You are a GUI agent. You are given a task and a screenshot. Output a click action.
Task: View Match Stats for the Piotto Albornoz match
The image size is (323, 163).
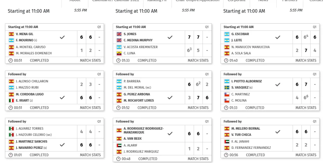pyautogui.click(x=306, y=108)
